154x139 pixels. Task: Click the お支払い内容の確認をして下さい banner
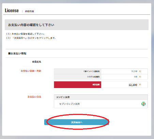(x=77, y=25)
